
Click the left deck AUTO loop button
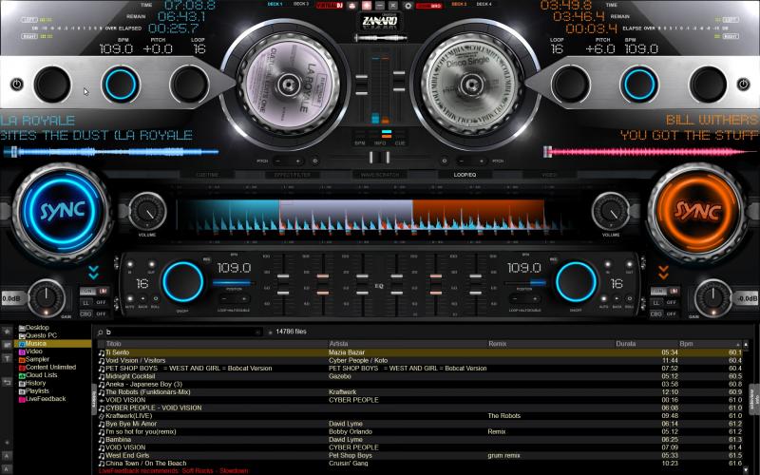[130, 298]
